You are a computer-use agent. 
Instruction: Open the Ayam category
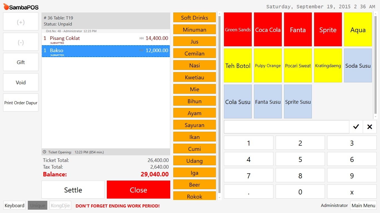[x=194, y=113]
